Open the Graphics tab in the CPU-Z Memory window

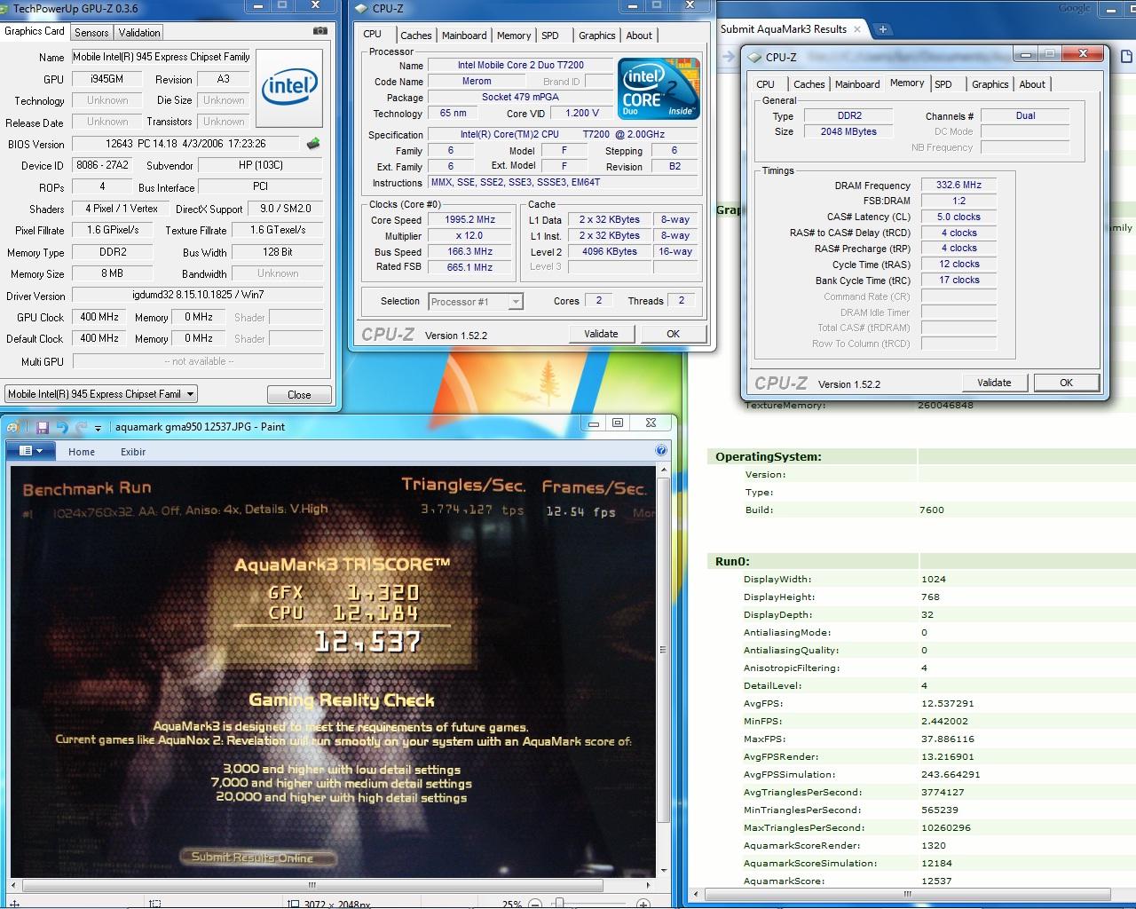click(x=990, y=84)
